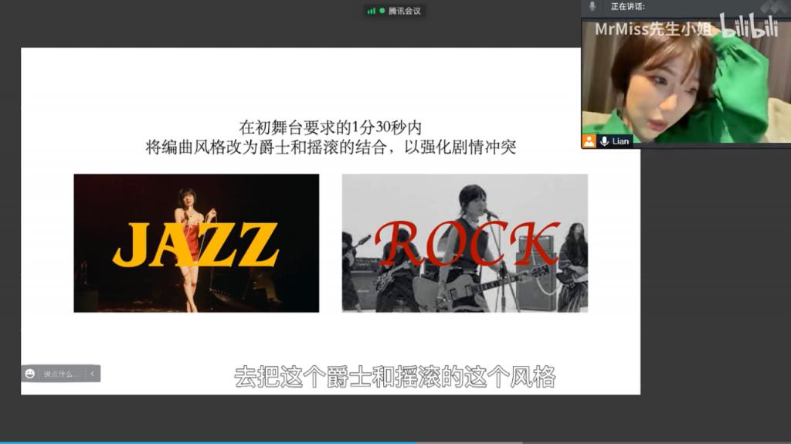Click the 正在讲话 speaking label
Image resolution: width=791 pixels, height=444 pixels.
627,6
